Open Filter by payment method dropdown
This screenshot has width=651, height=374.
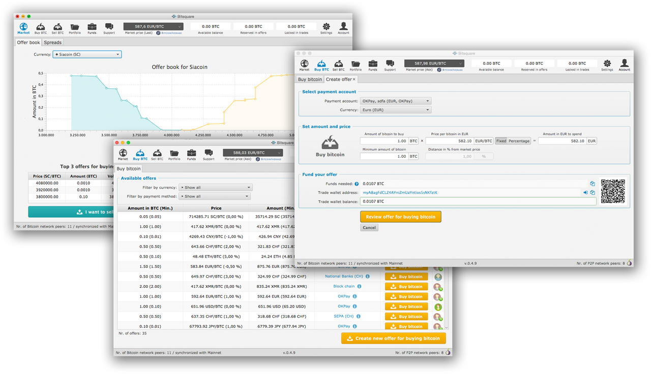(x=216, y=196)
